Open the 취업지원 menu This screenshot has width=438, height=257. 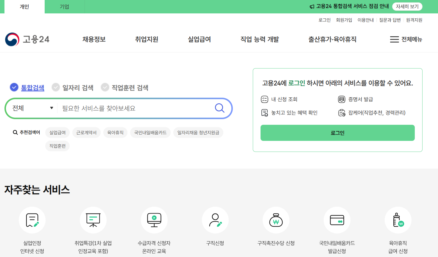tap(147, 39)
